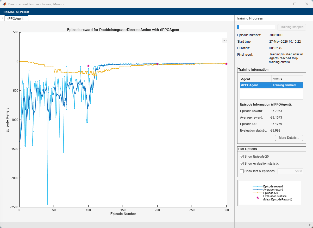
Task: Click evaluation statistic value -39.993
Action: 275,131
